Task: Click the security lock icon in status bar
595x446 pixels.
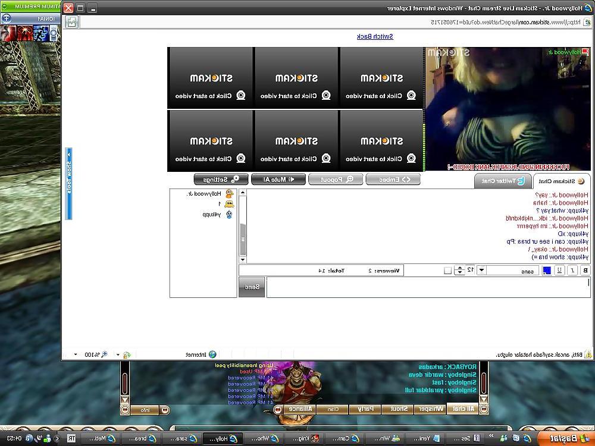Action: pos(126,354)
